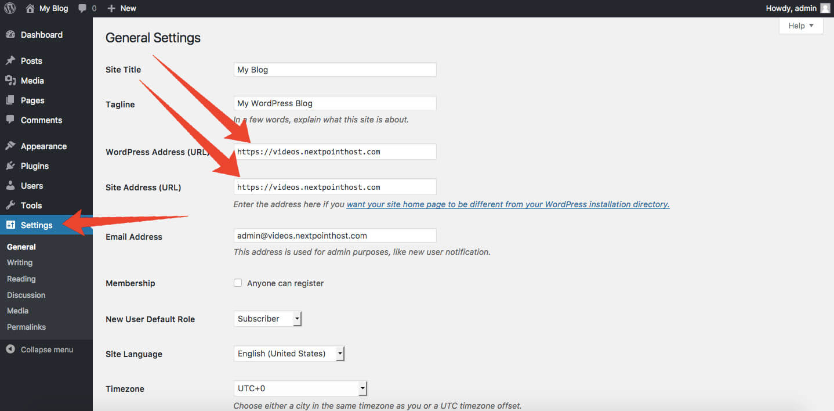The image size is (834, 411).
Task: Click the Email Address input field
Action: (x=335, y=236)
